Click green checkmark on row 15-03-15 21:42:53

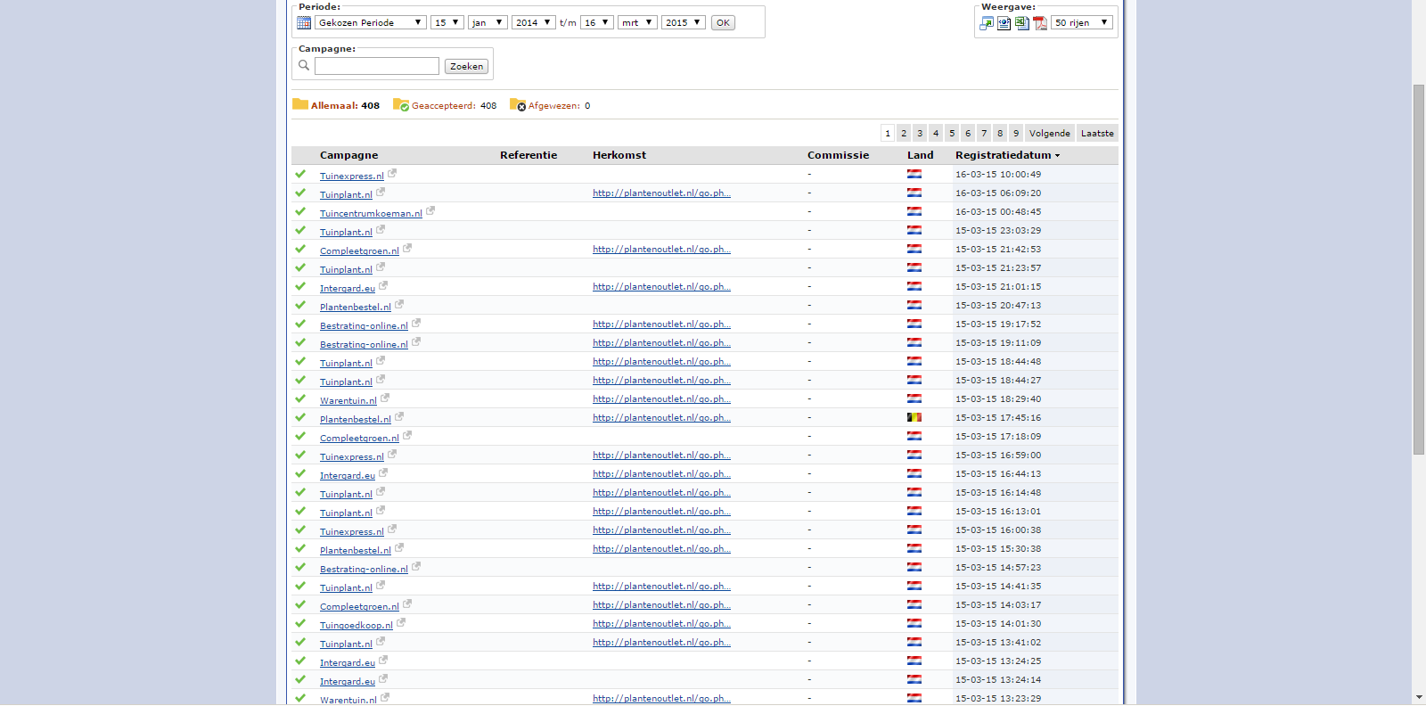point(300,249)
